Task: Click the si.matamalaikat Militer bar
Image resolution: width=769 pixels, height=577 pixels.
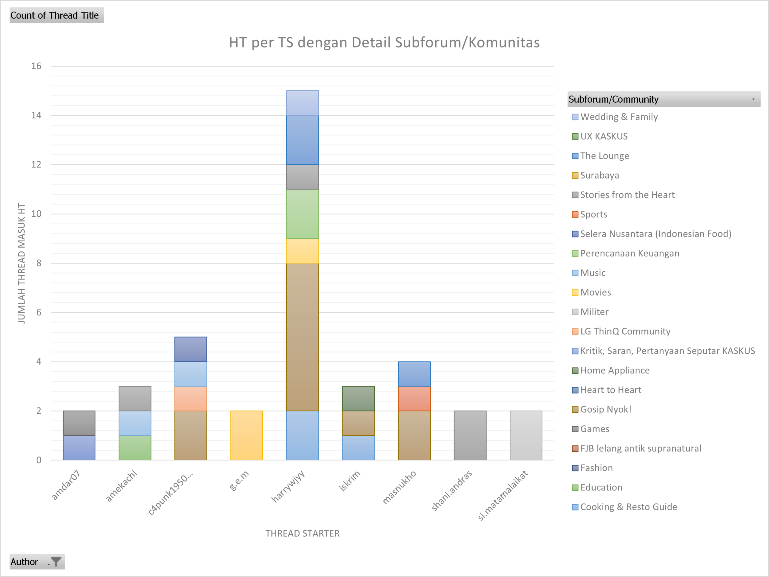Action: point(526,435)
